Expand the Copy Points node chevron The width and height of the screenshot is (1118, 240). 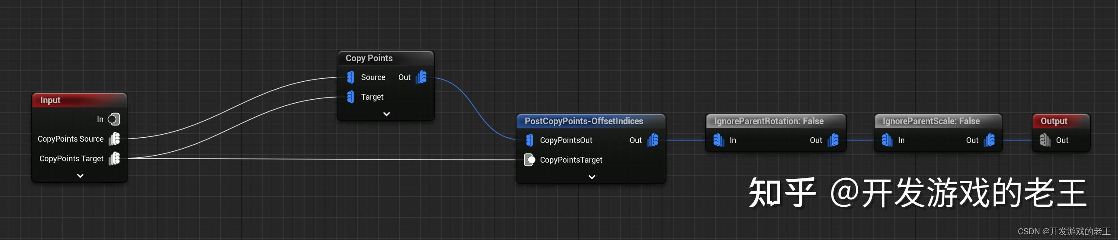[386, 114]
